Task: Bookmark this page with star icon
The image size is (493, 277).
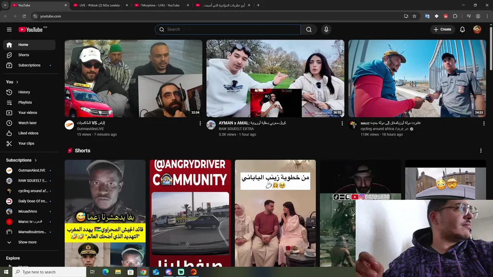Action: click(414, 16)
